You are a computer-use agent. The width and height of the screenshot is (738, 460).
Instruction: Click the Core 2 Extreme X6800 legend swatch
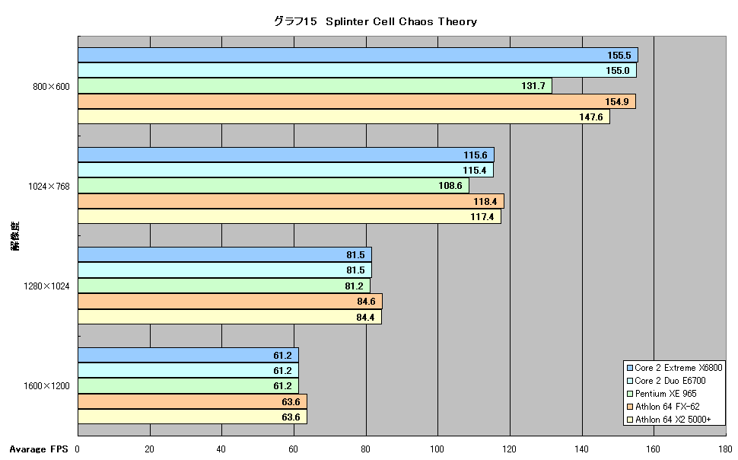click(630, 368)
